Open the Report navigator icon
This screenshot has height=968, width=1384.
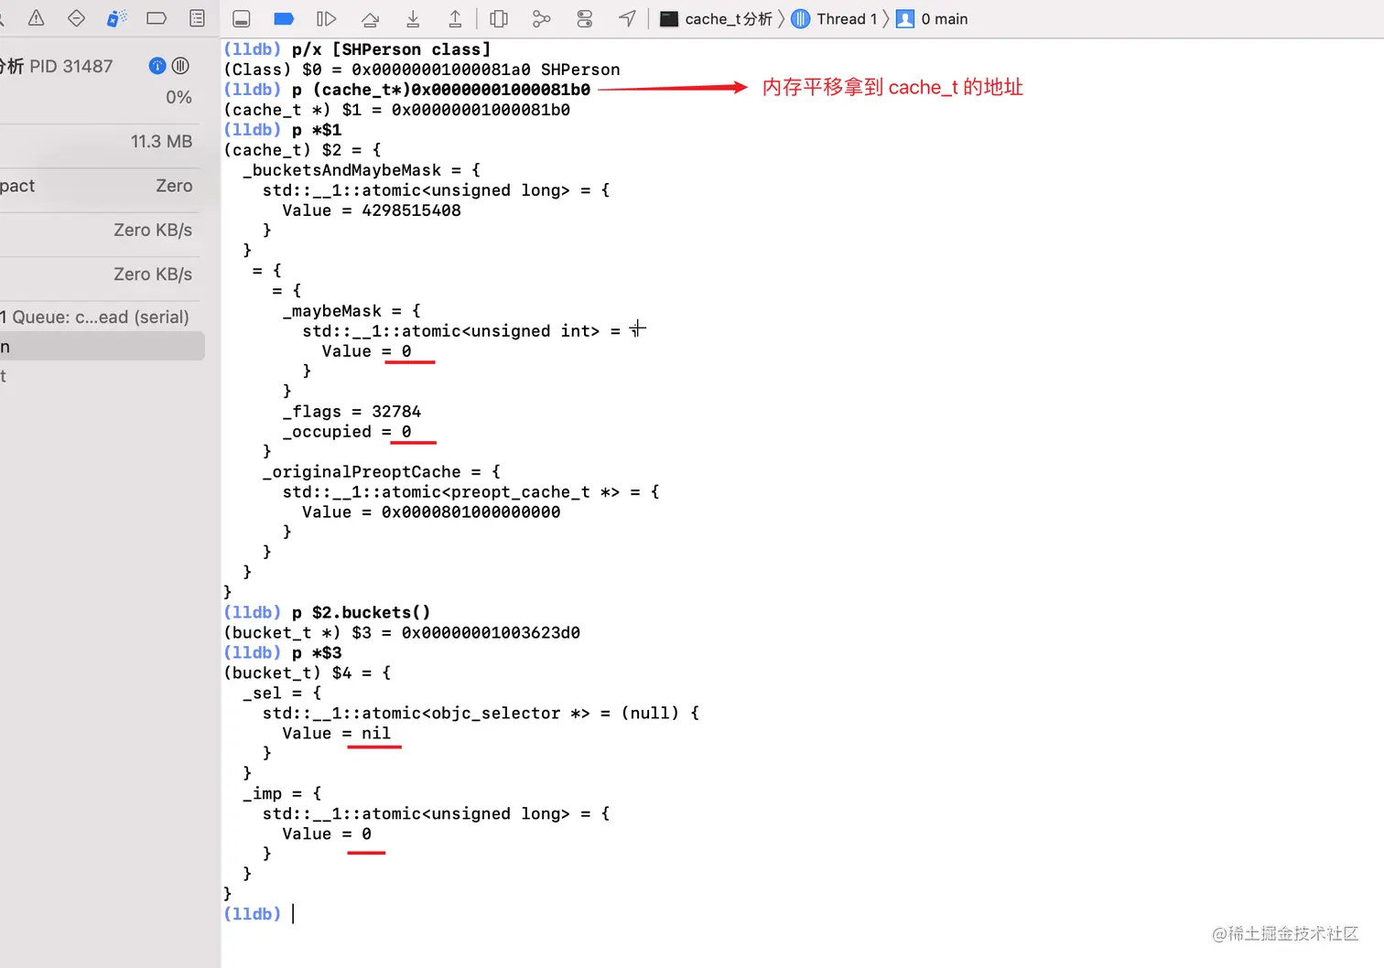coord(197,18)
